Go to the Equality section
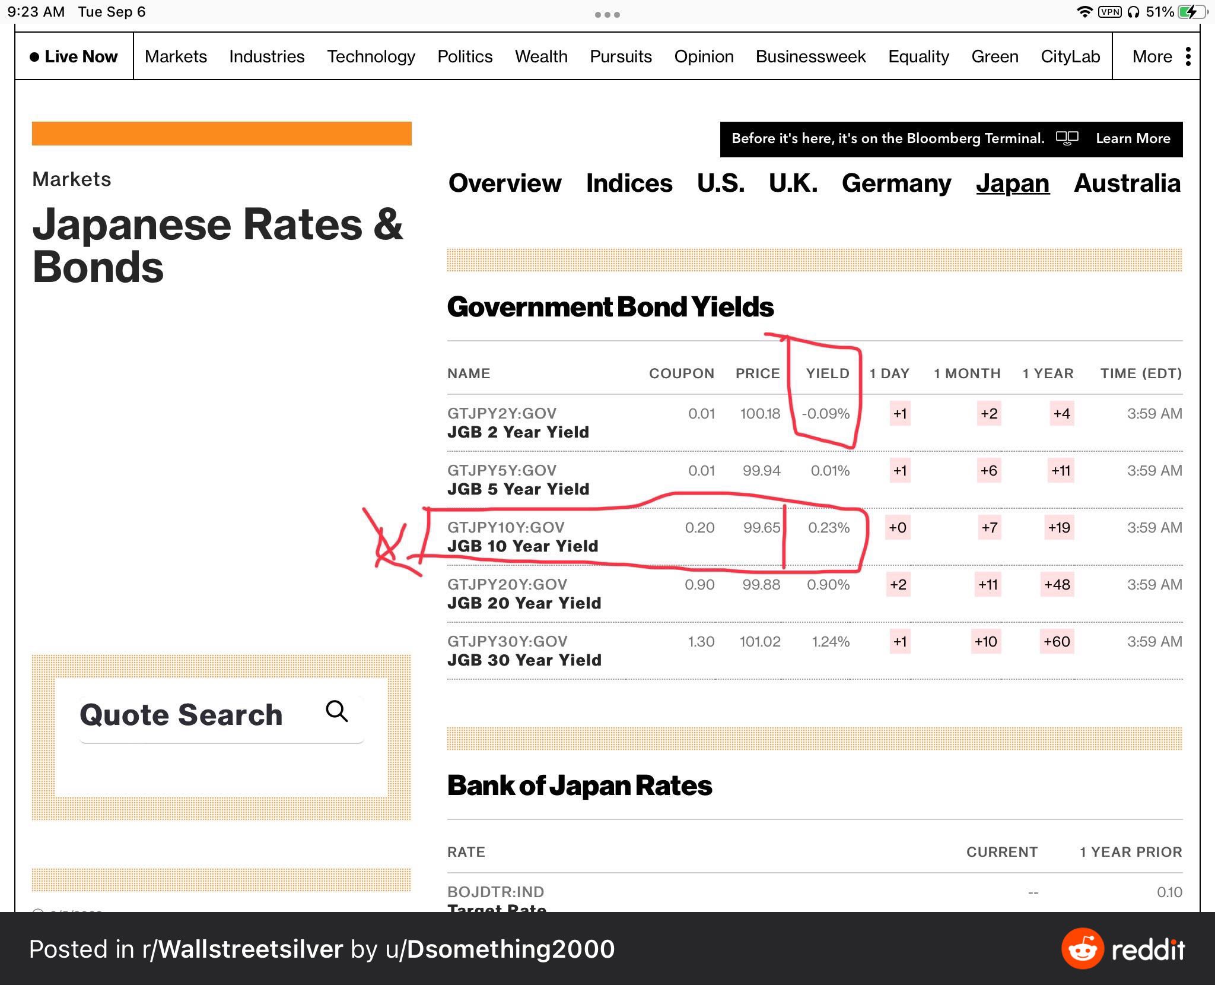The image size is (1215, 985). point(918,57)
